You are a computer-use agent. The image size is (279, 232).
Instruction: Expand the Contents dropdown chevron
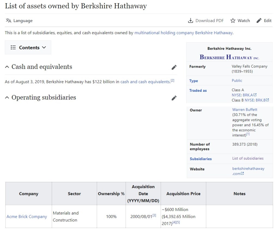tap(44, 48)
